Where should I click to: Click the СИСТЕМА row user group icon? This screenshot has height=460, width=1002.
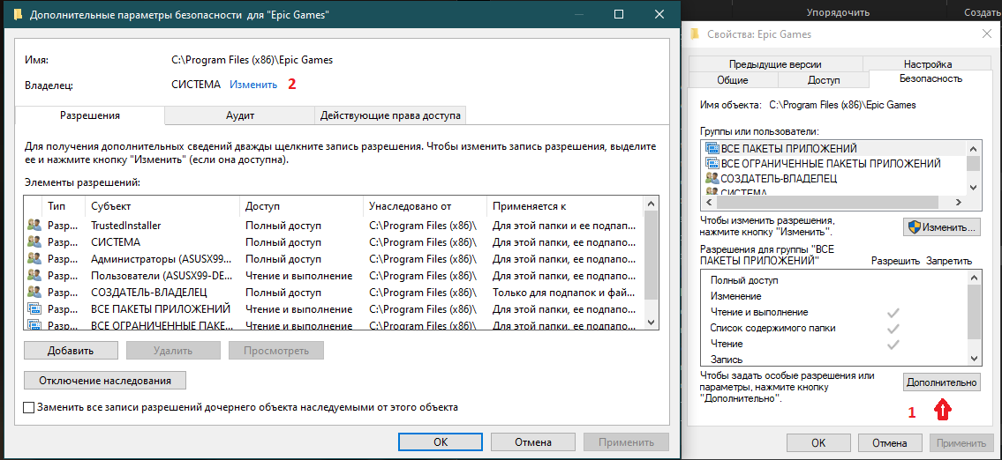pos(34,241)
